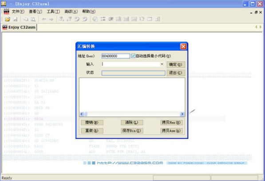Click the find binoculars toolbar icon

coord(33,19)
